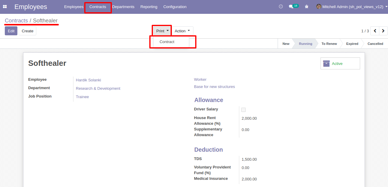Click the TDS label

click(198, 159)
